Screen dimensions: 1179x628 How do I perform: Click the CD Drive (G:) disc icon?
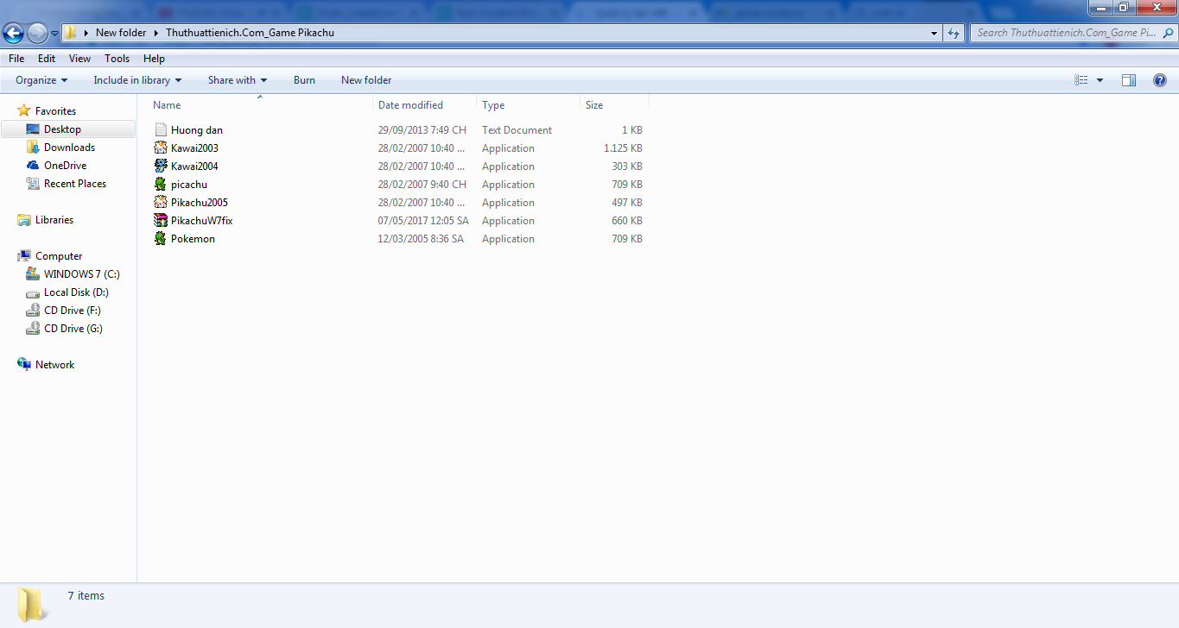coord(33,329)
